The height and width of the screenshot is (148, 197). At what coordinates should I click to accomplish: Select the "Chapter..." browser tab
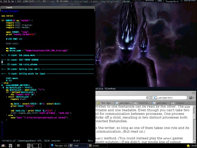[x=180, y=103]
